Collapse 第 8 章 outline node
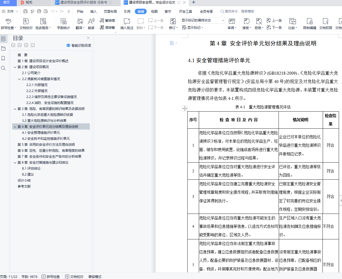The width and height of the screenshot is (342, 279). pyautogui.click(x=15, y=163)
